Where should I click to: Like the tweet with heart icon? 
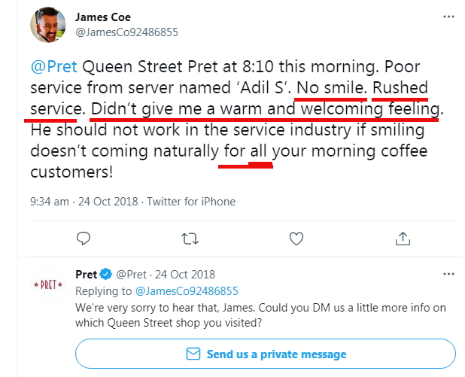point(296,239)
